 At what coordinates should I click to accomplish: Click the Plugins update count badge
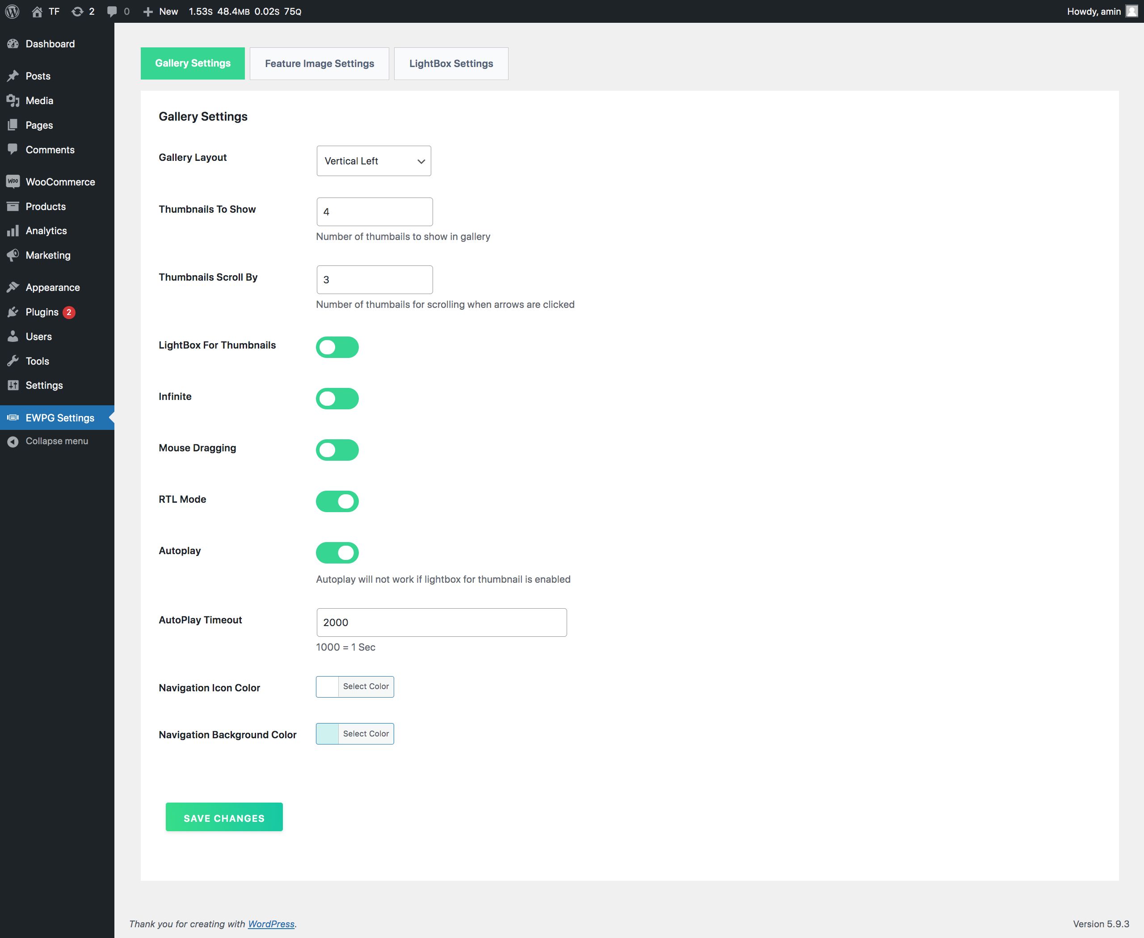click(69, 312)
